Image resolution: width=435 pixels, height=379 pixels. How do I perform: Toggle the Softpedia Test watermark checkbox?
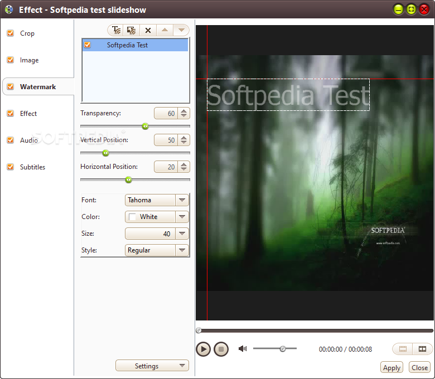pos(88,45)
